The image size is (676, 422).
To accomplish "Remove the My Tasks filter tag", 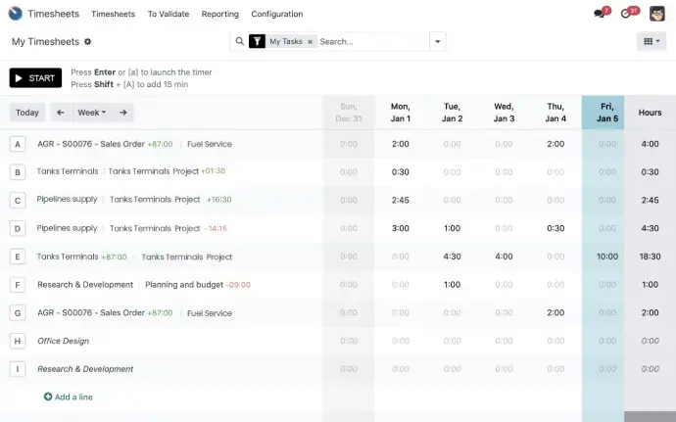I will tap(311, 42).
